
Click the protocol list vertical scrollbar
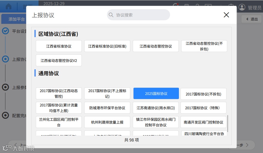(228, 124)
